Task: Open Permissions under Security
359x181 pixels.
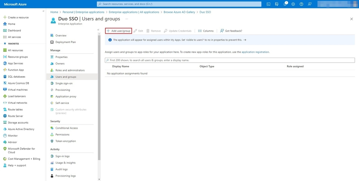Action: click(x=62, y=135)
